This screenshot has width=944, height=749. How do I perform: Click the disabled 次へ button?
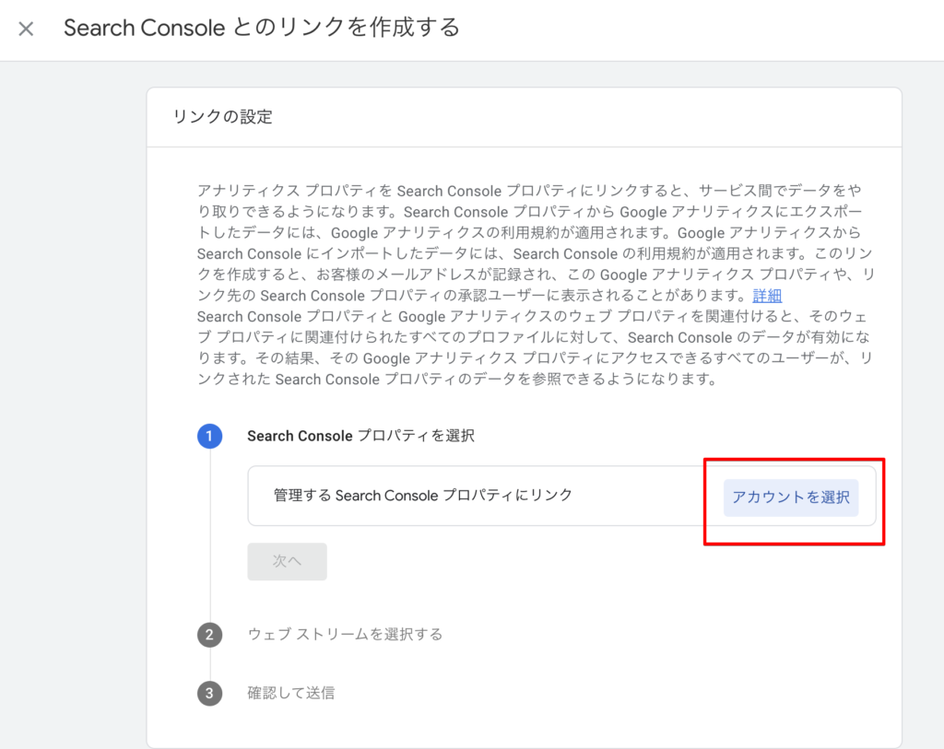(x=287, y=561)
